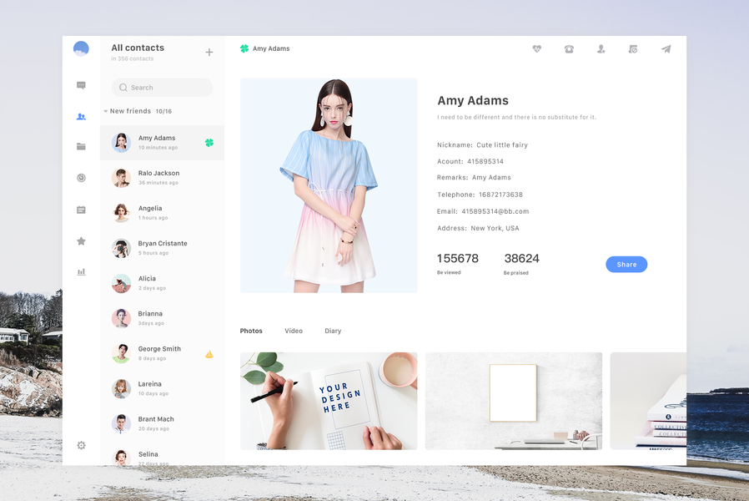749x501 pixels.
Task: Send message with paper plane icon
Action: coord(666,48)
